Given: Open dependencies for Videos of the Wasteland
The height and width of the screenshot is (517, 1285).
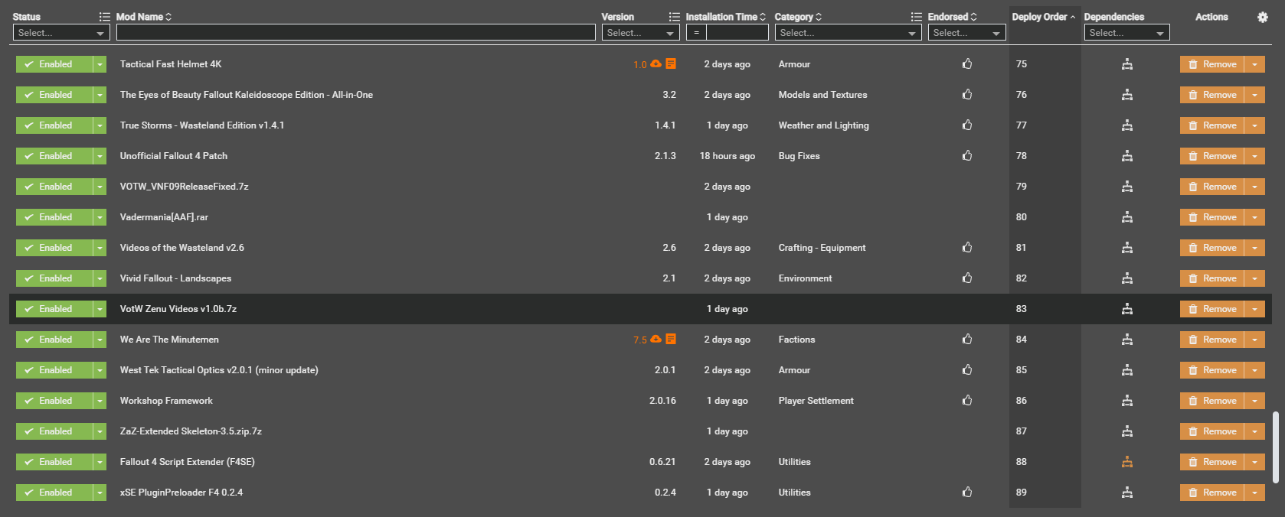Looking at the screenshot, I should [1127, 248].
